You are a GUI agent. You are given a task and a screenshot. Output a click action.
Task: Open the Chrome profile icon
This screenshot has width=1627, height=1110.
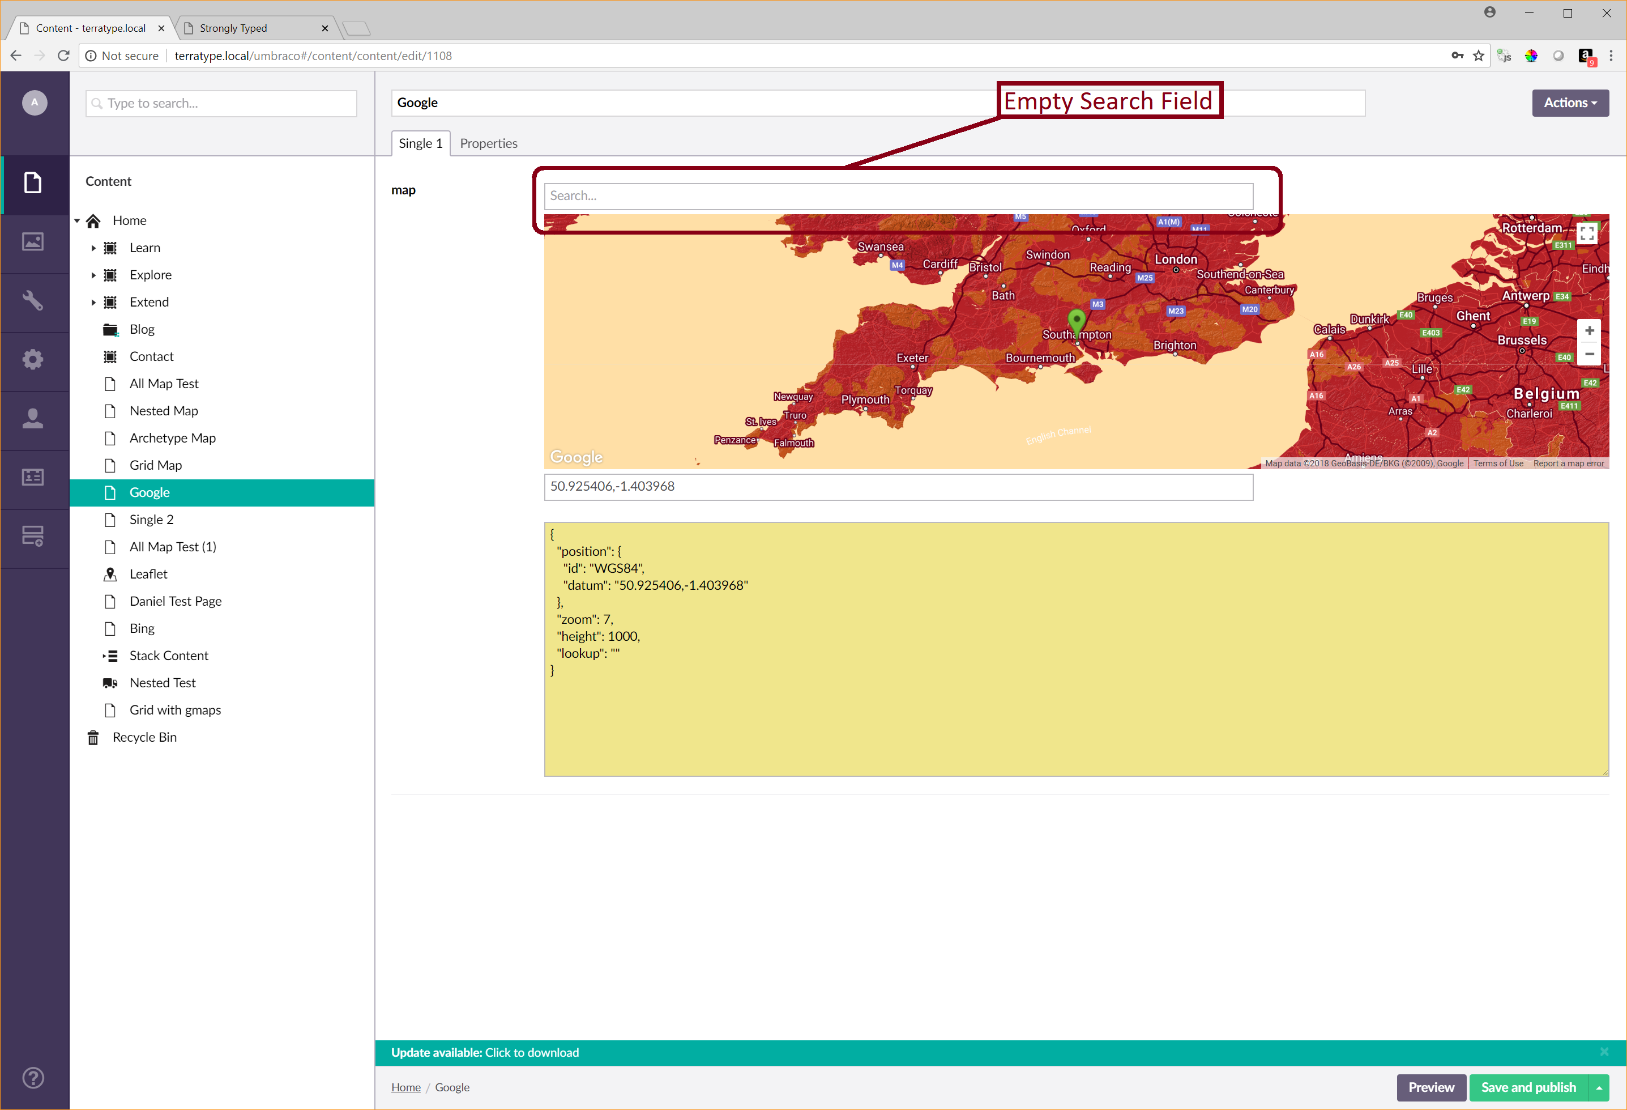[1490, 12]
